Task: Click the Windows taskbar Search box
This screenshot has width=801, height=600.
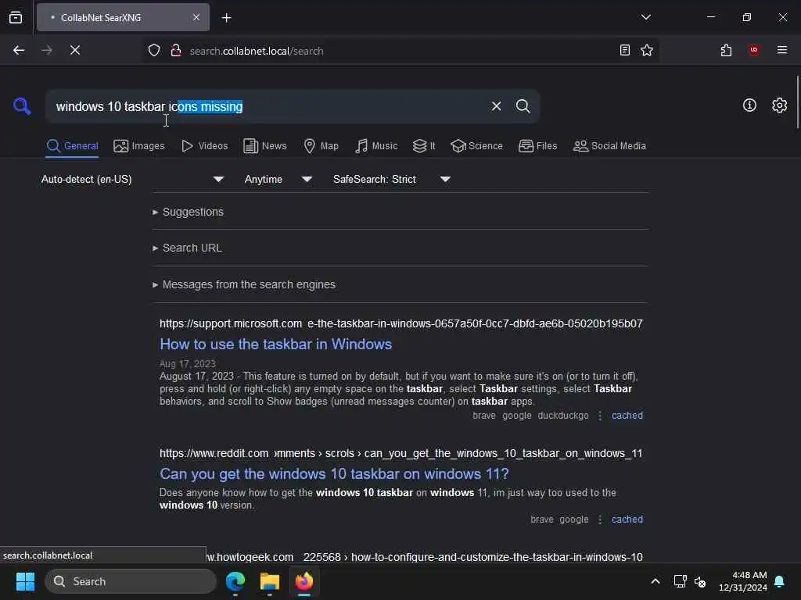Action: click(x=131, y=581)
